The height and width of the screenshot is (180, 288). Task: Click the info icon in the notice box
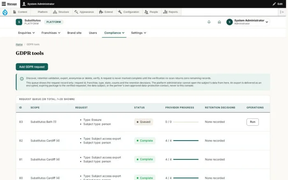[x=22, y=79]
